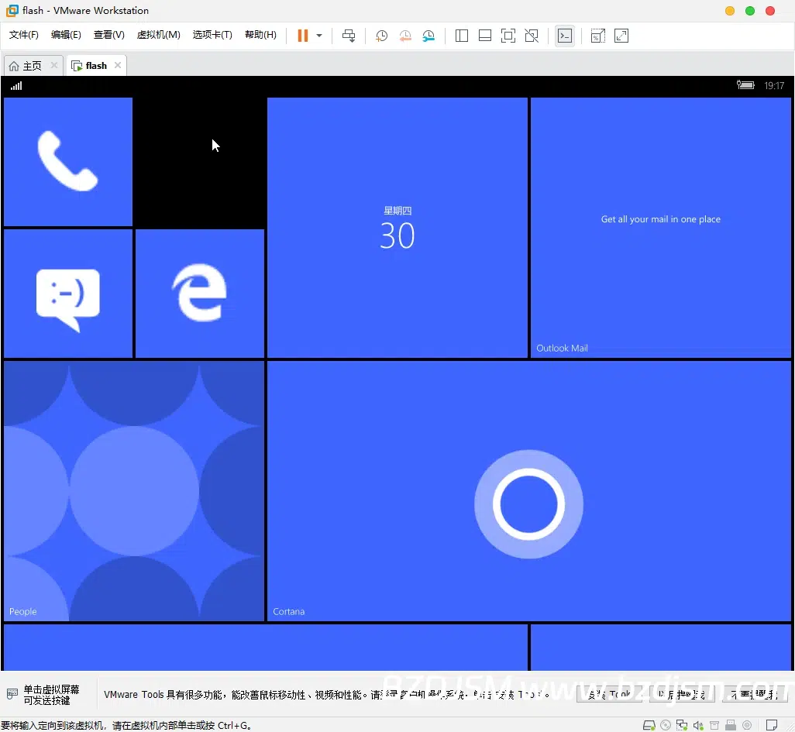Image resolution: width=795 pixels, height=732 pixels.
Task: Revert to the previous snapshot
Action: click(x=405, y=36)
